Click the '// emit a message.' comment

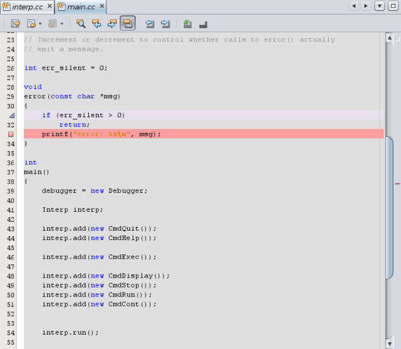pos(63,49)
